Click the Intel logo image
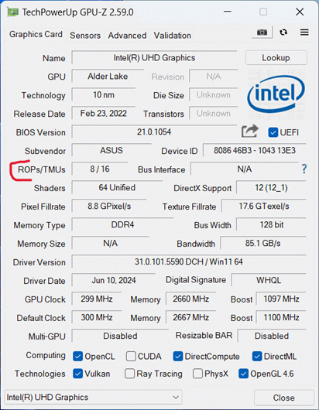Screen dimensions: 319x410 (x=276, y=94)
